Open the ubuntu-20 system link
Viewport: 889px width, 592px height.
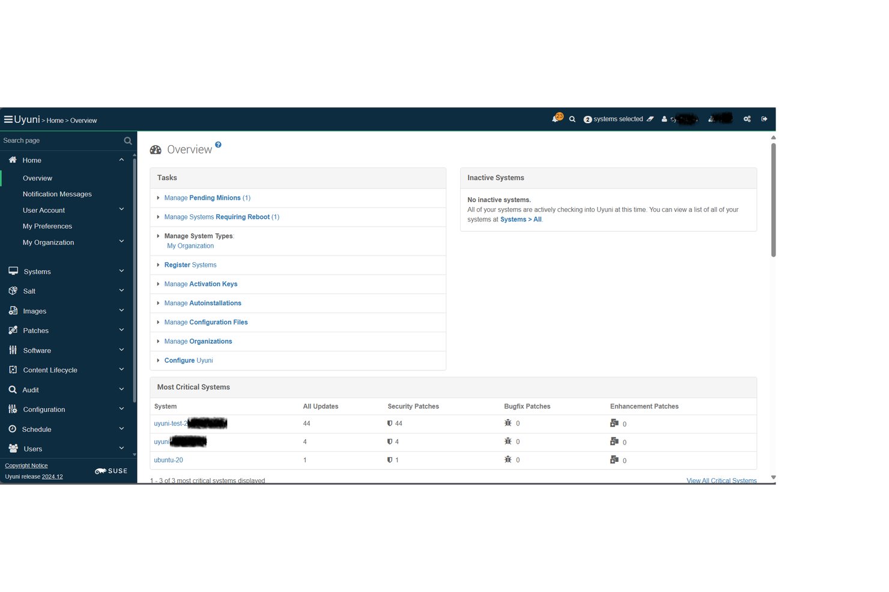pos(168,461)
